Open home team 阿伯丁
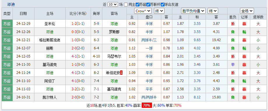Screen dimensions: 268x111 click(x=50, y=81)
